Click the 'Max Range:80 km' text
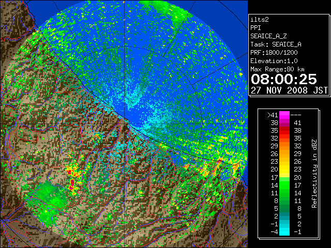331x248 pixels. pyautogui.click(x=277, y=69)
